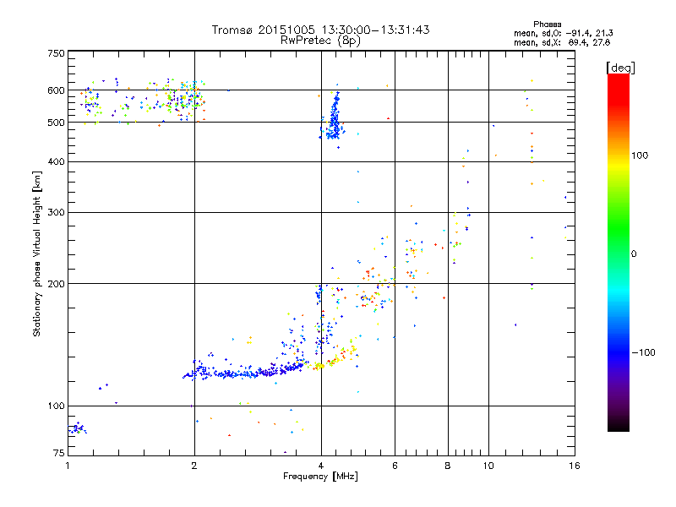The image size is (676, 507).
Task: Click the plot title 'Tromsø 20151005 13:30:00-13:31:43'
Action: [320, 30]
